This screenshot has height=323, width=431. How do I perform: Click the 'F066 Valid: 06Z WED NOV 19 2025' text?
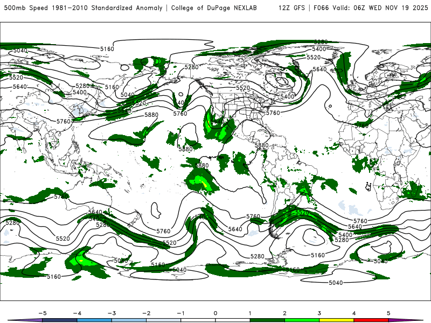(371, 8)
